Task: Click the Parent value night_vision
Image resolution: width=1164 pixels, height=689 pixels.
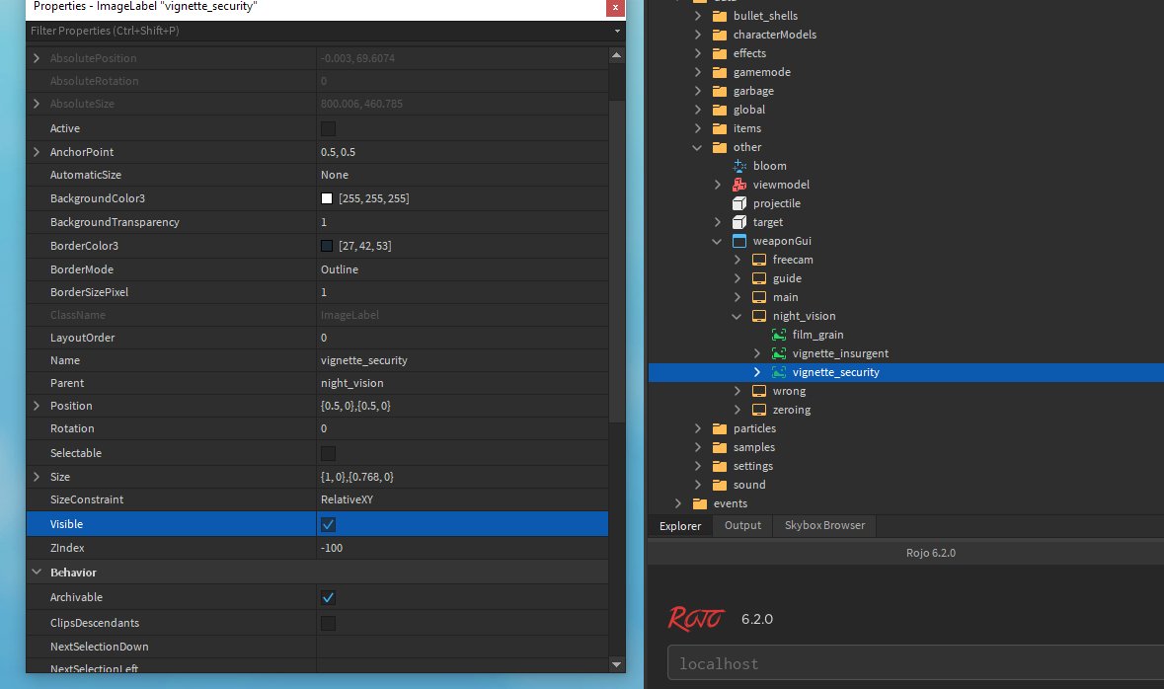Action: (x=351, y=383)
